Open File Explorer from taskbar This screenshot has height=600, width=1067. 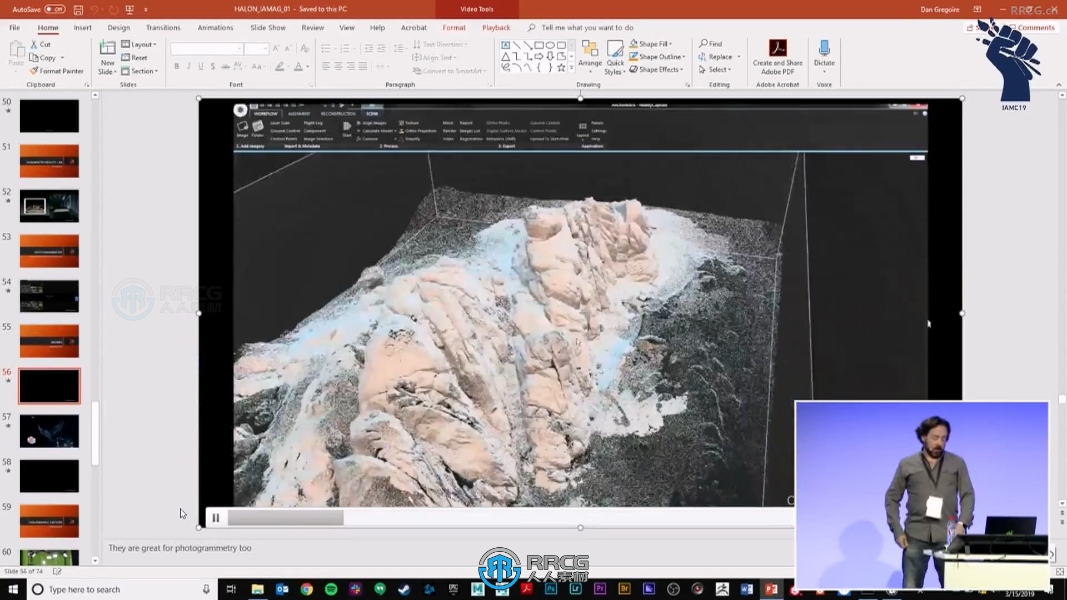(x=257, y=589)
